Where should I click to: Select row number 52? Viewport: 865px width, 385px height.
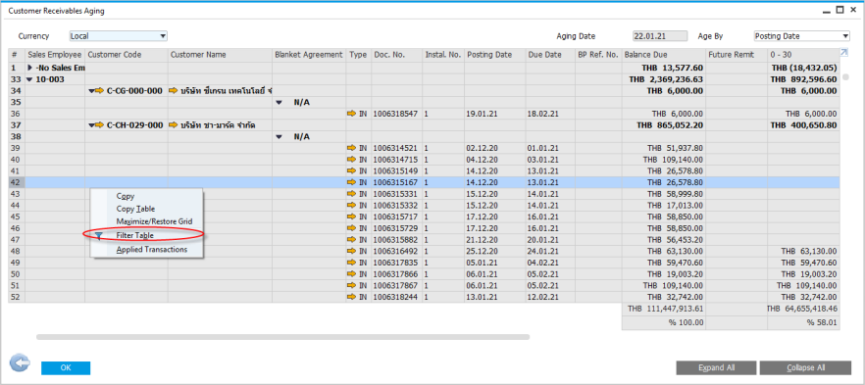(x=17, y=297)
